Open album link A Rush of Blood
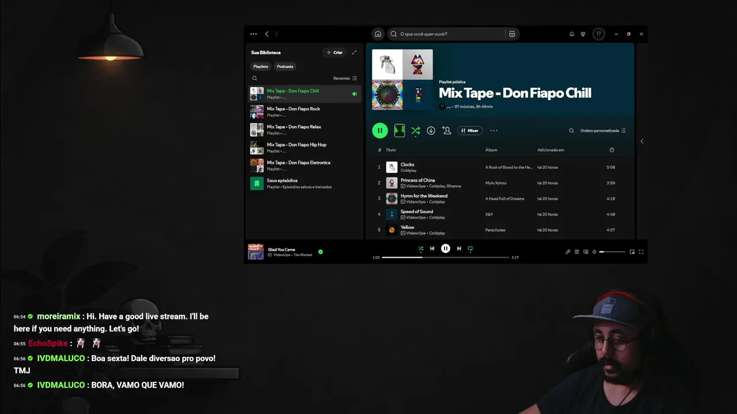The height and width of the screenshot is (414, 737). [509, 167]
